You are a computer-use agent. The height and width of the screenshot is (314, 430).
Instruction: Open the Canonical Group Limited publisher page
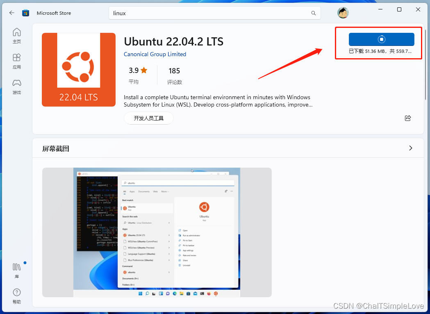pyautogui.click(x=155, y=54)
